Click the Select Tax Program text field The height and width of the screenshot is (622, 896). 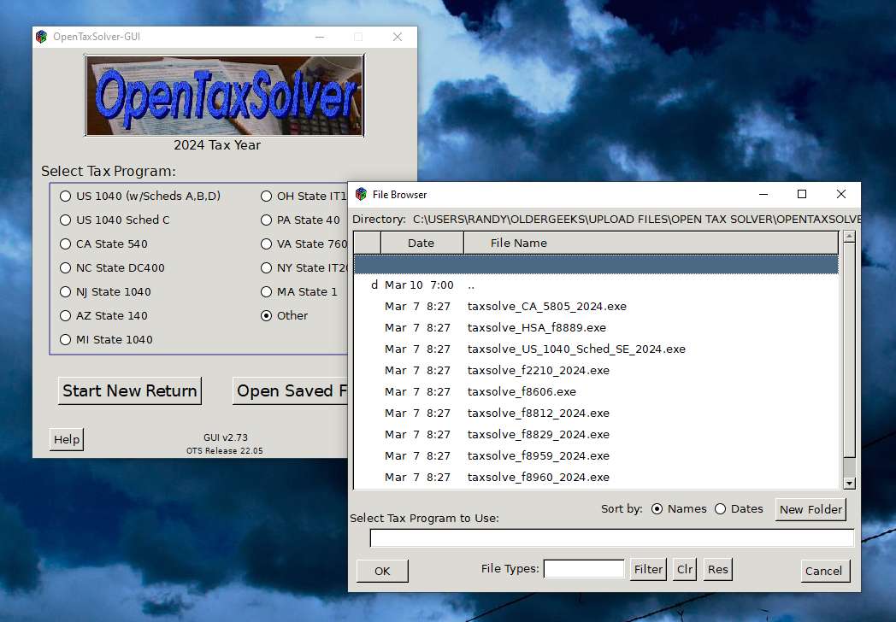point(611,538)
